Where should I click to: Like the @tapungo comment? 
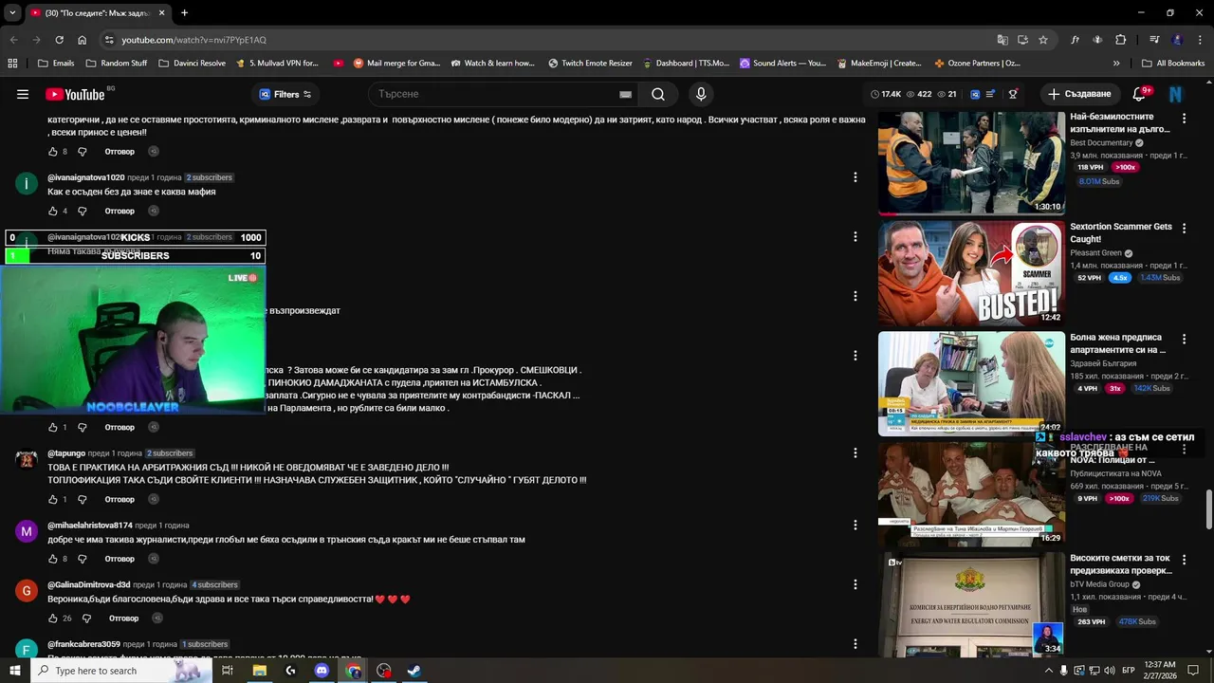(x=53, y=499)
